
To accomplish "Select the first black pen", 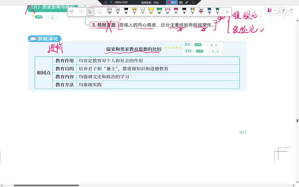I will 126,11.
